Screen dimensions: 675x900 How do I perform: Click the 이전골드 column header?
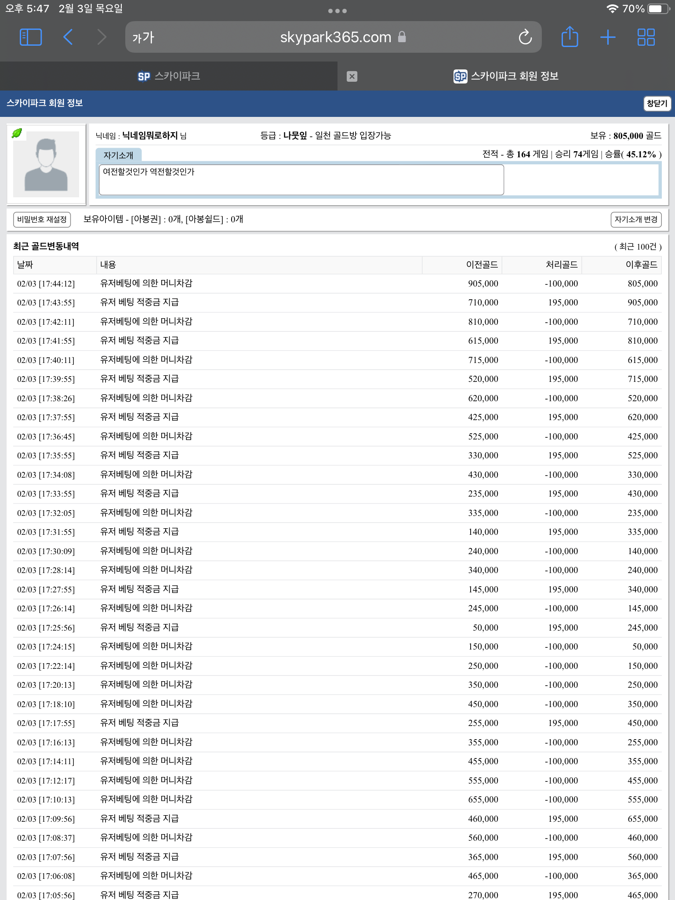pyautogui.click(x=462, y=265)
